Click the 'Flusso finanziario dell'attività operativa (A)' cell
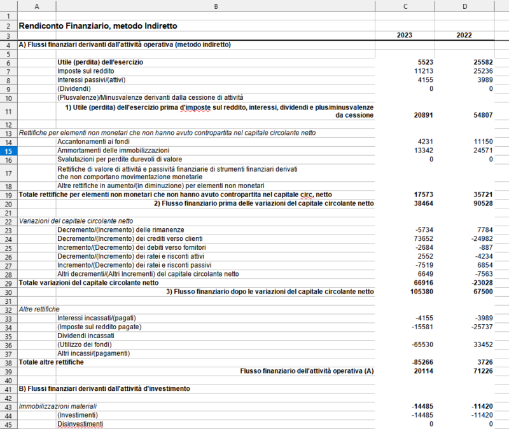The image size is (509, 429). 306,371
